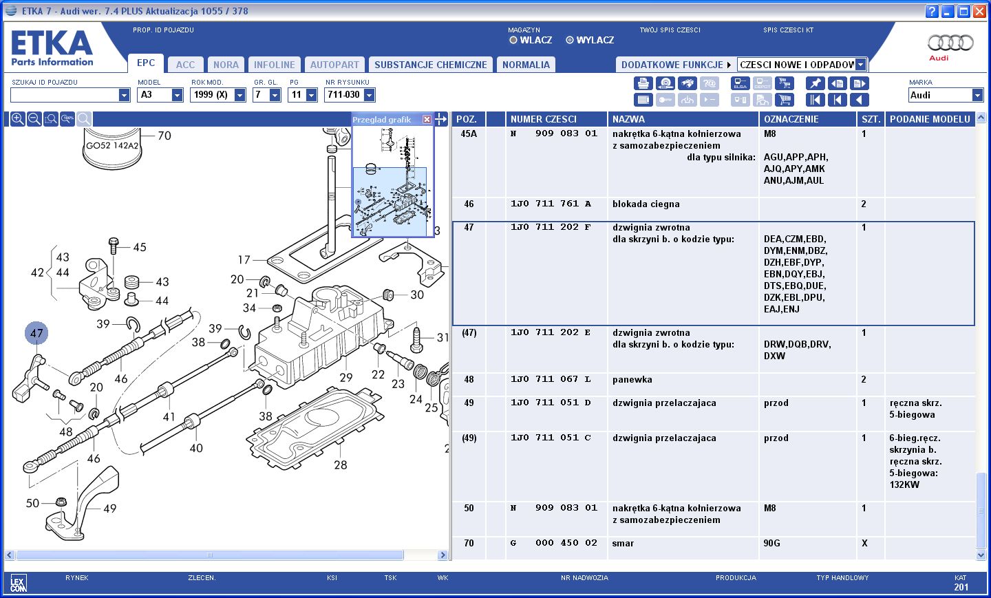
Task: Switch to the NORA tab
Action: pyautogui.click(x=226, y=65)
